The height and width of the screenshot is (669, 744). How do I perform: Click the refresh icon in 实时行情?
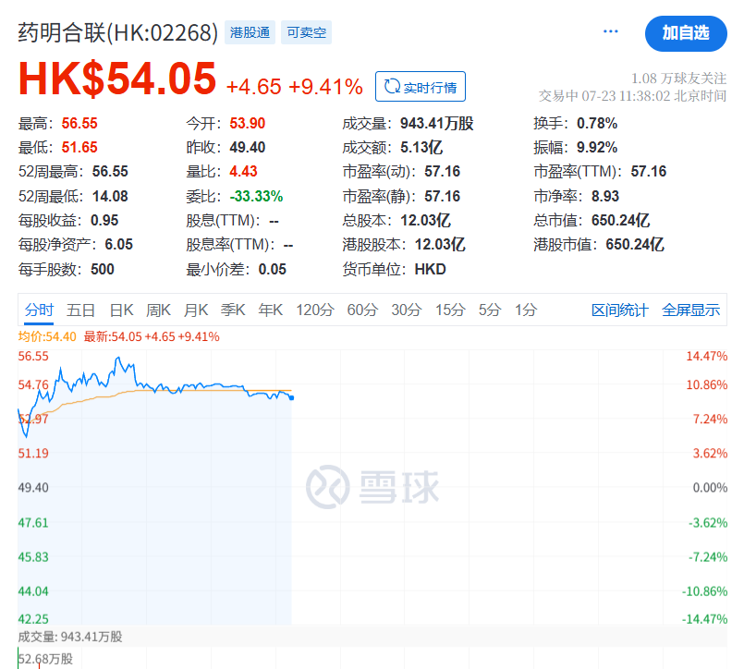point(391,87)
